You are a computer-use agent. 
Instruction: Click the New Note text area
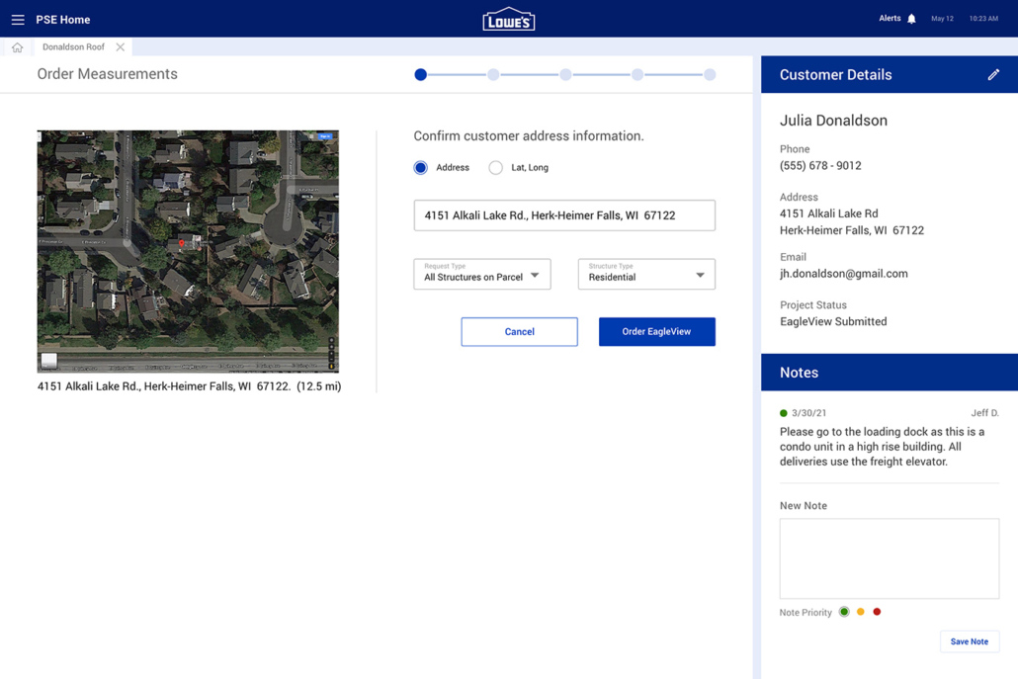(890, 558)
